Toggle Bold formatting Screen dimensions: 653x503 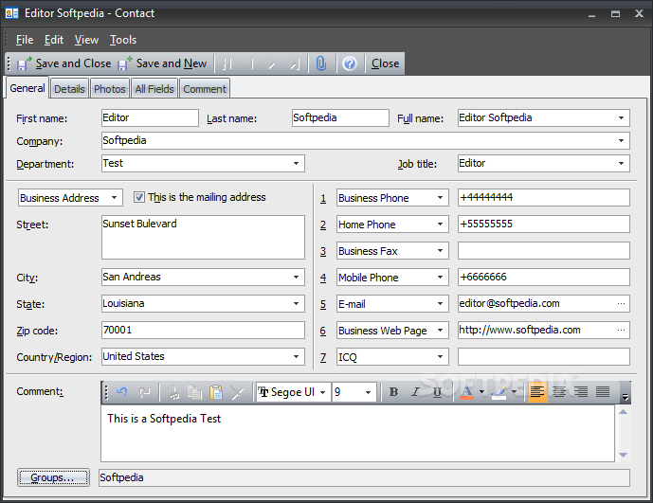point(393,392)
